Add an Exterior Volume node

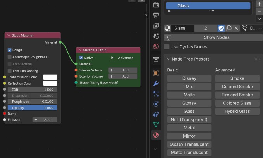coord(123,76)
